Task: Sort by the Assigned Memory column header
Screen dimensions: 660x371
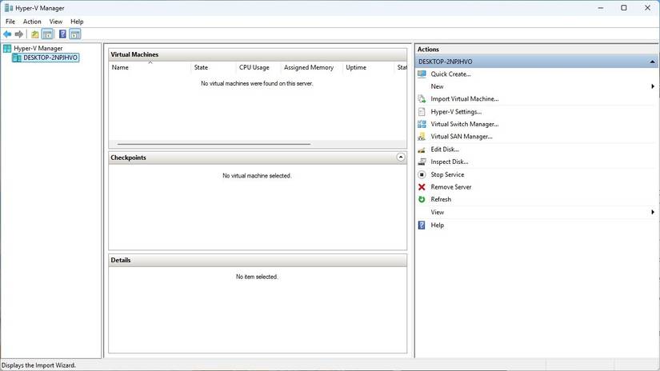Action: (311, 67)
